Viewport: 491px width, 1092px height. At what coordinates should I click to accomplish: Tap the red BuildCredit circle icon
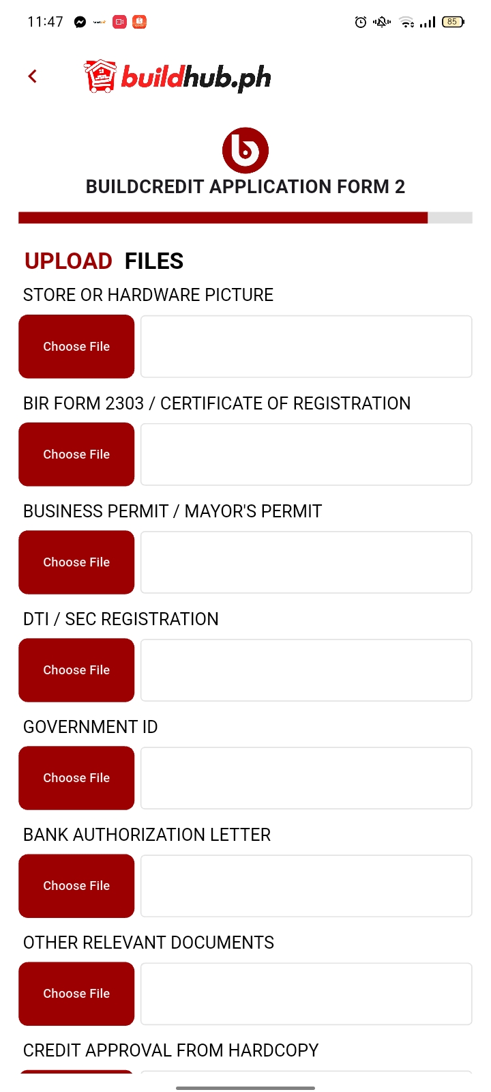pos(245,150)
